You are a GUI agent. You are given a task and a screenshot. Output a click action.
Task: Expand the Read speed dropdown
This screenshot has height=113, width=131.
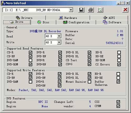pyautogui.click(x=59, y=36)
